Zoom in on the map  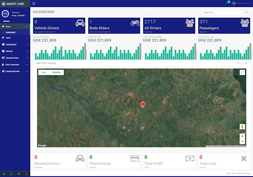pos(242,136)
